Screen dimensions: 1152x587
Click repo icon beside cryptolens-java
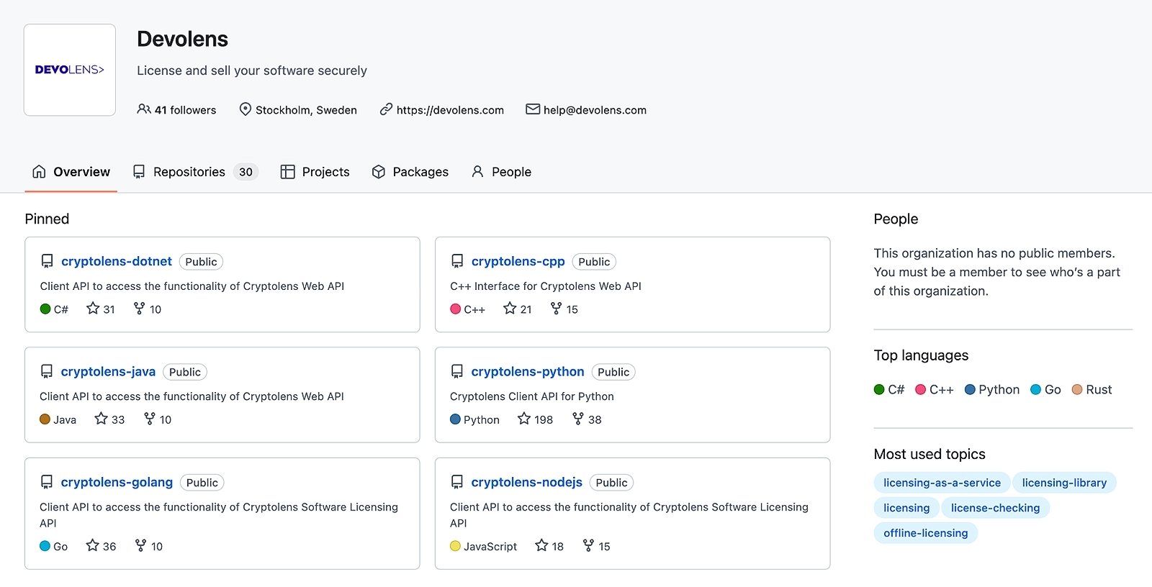pyautogui.click(x=47, y=371)
